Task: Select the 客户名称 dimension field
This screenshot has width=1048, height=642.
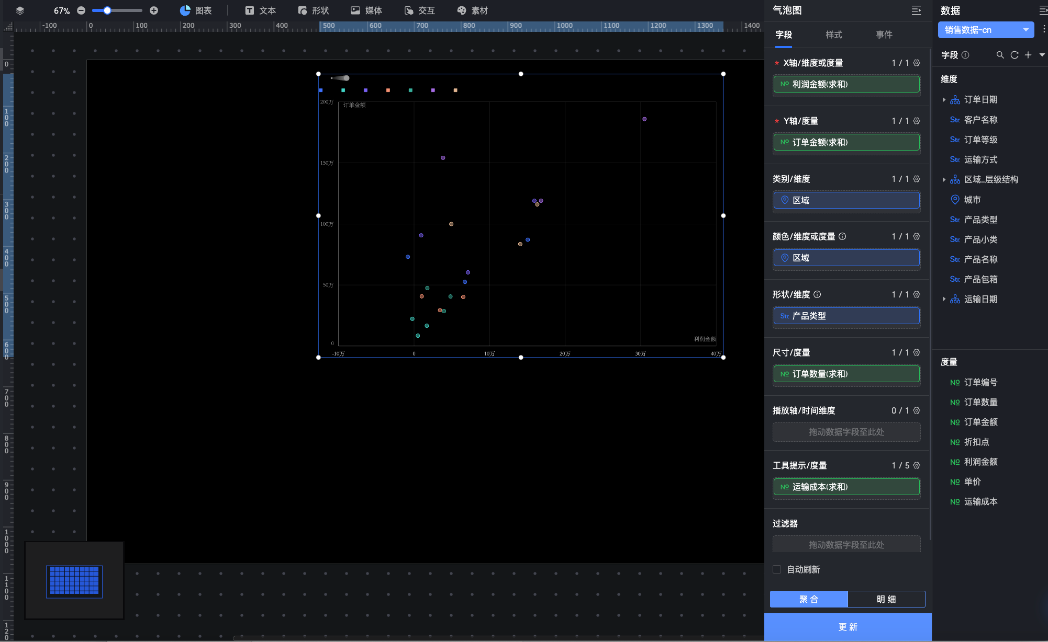Action: tap(980, 120)
